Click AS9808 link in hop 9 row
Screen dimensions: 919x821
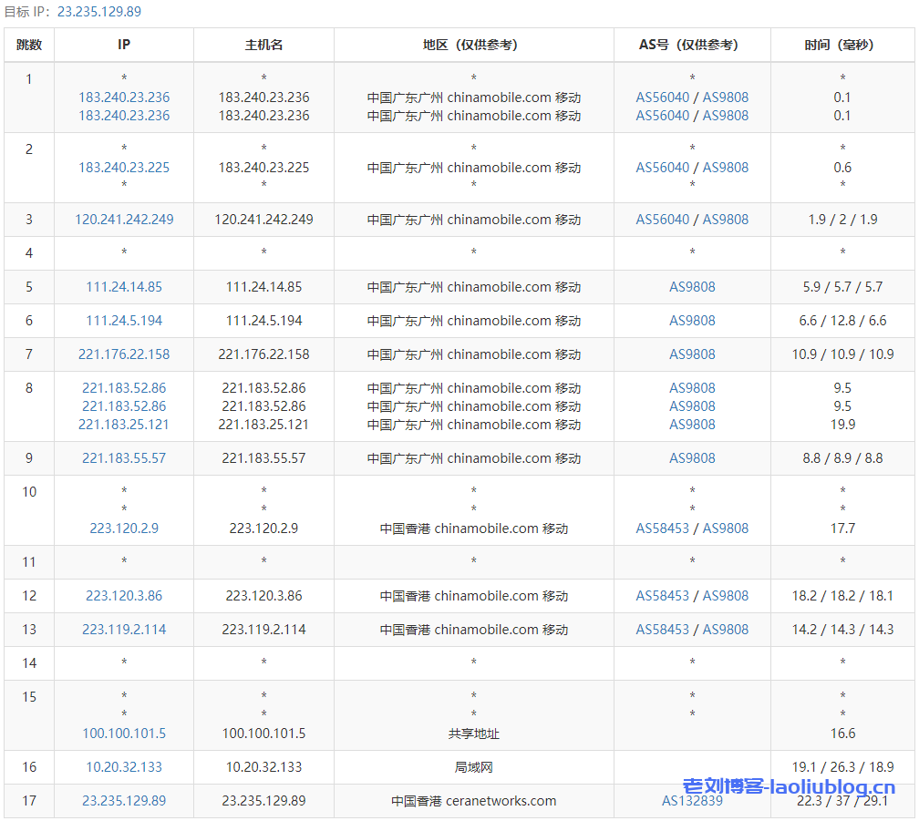point(692,458)
